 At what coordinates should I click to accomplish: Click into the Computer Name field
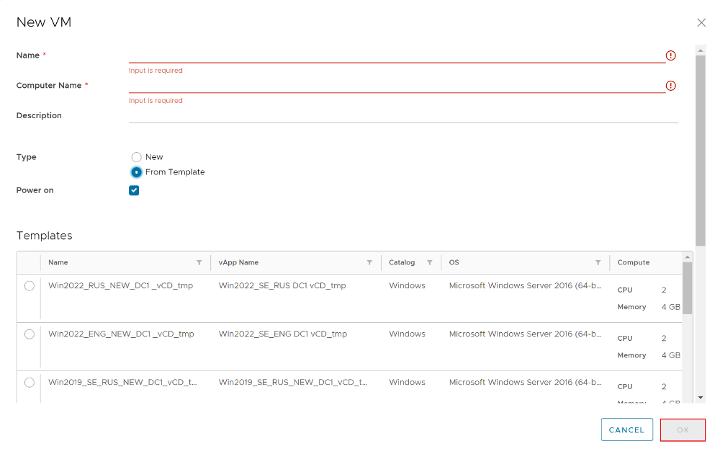[397, 86]
